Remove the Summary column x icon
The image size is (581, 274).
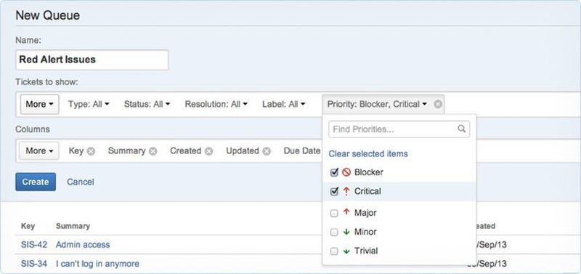153,151
